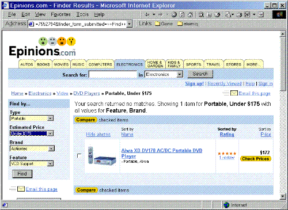The width and height of the screenshot is (288, 210).
Task: Stop loading with the Stop icon
Action: (174, 14)
